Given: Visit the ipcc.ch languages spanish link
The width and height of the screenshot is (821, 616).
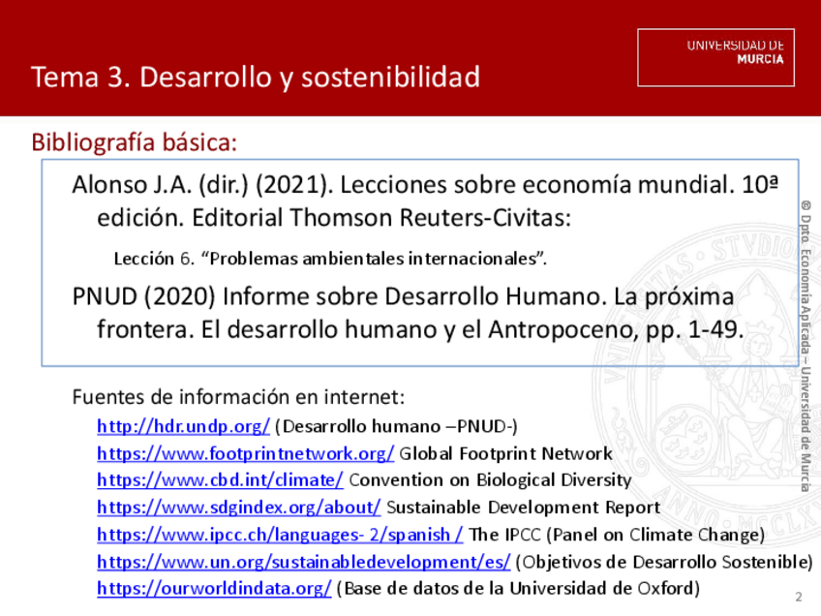Looking at the screenshot, I should pos(280,535).
